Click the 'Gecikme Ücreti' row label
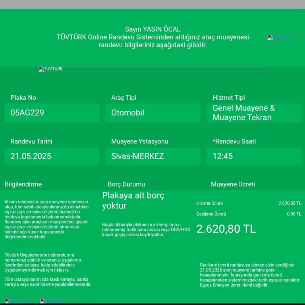The width and height of the screenshot is (305, 305). 211,214
